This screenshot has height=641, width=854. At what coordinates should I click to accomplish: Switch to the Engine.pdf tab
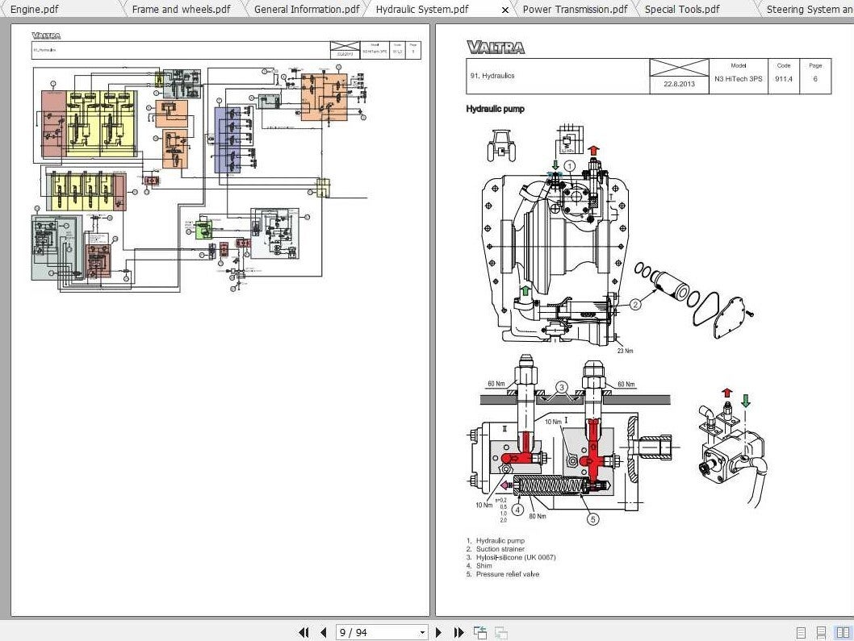coord(35,9)
